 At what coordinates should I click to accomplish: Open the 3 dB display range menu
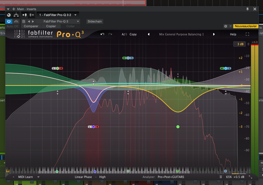[x=240, y=44]
